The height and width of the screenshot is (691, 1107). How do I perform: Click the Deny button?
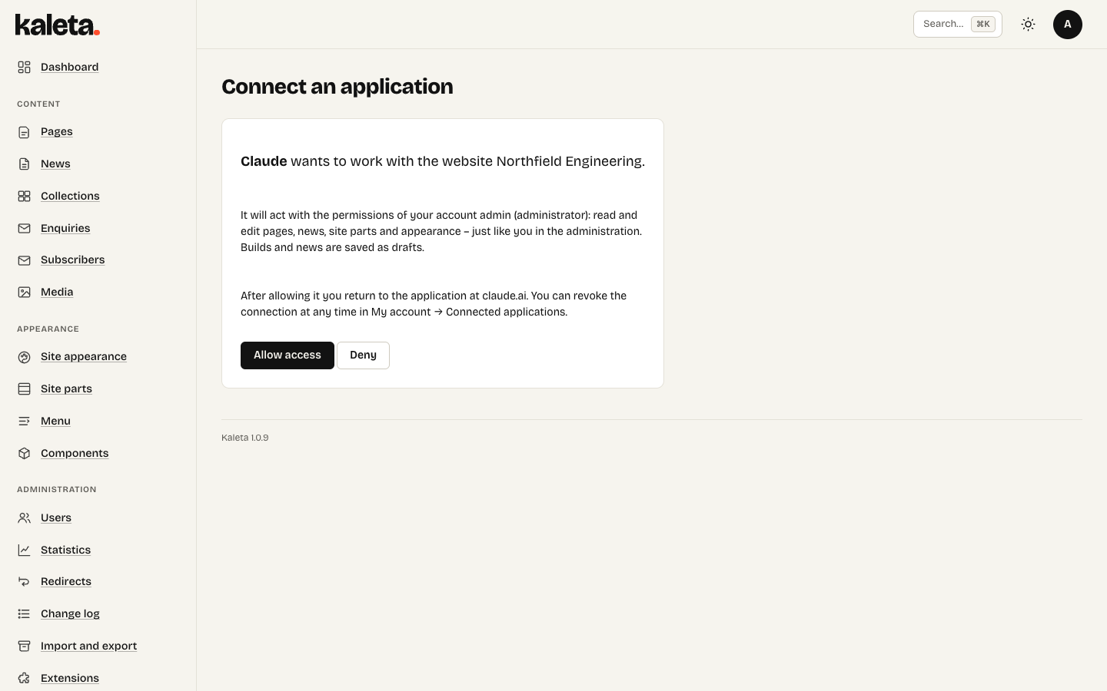(363, 355)
